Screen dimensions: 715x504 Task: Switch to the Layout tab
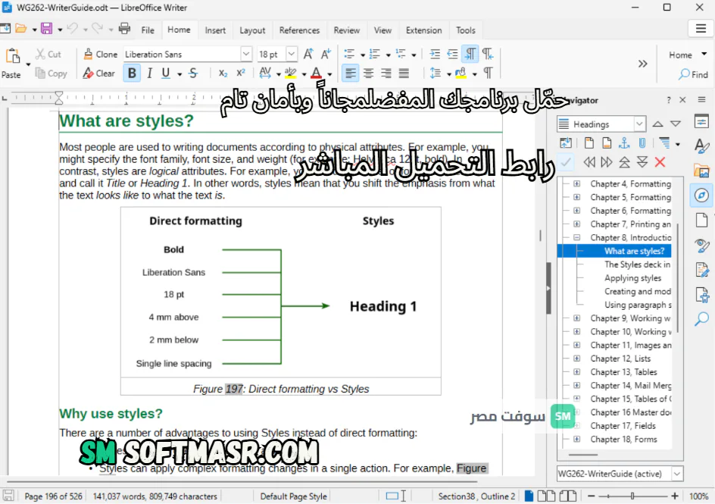click(252, 30)
